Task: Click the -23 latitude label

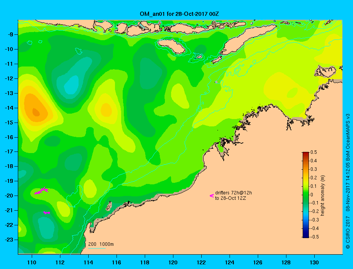Action: 9,240
